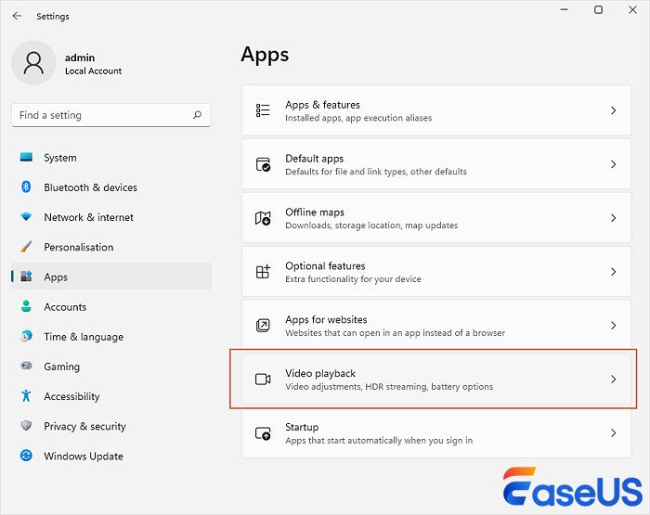The height and width of the screenshot is (515, 650).
Task: Click the search magnifier icon
Action: pyautogui.click(x=197, y=115)
